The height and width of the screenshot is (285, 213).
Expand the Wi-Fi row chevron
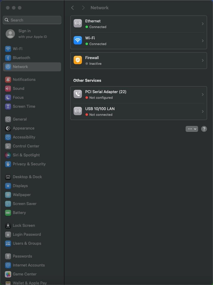(203, 41)
